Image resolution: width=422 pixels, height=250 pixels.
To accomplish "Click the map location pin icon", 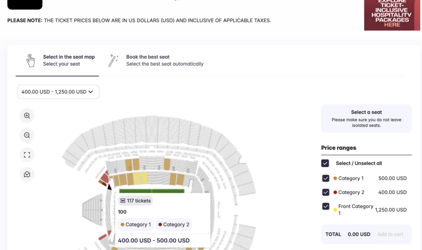I will coord(27,174).
